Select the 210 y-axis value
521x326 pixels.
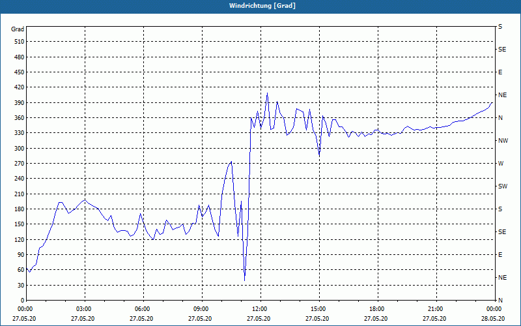point(19,194)
